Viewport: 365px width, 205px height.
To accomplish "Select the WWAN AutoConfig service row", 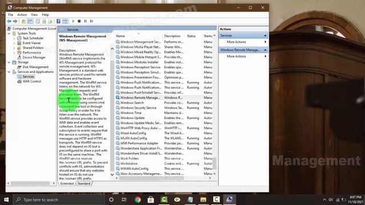I will pyautogui.click(x=164, y=169).
